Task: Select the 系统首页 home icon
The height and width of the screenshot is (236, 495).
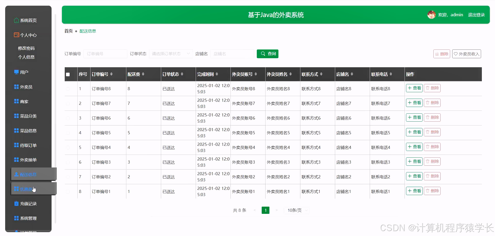Action: coord(16,20)
